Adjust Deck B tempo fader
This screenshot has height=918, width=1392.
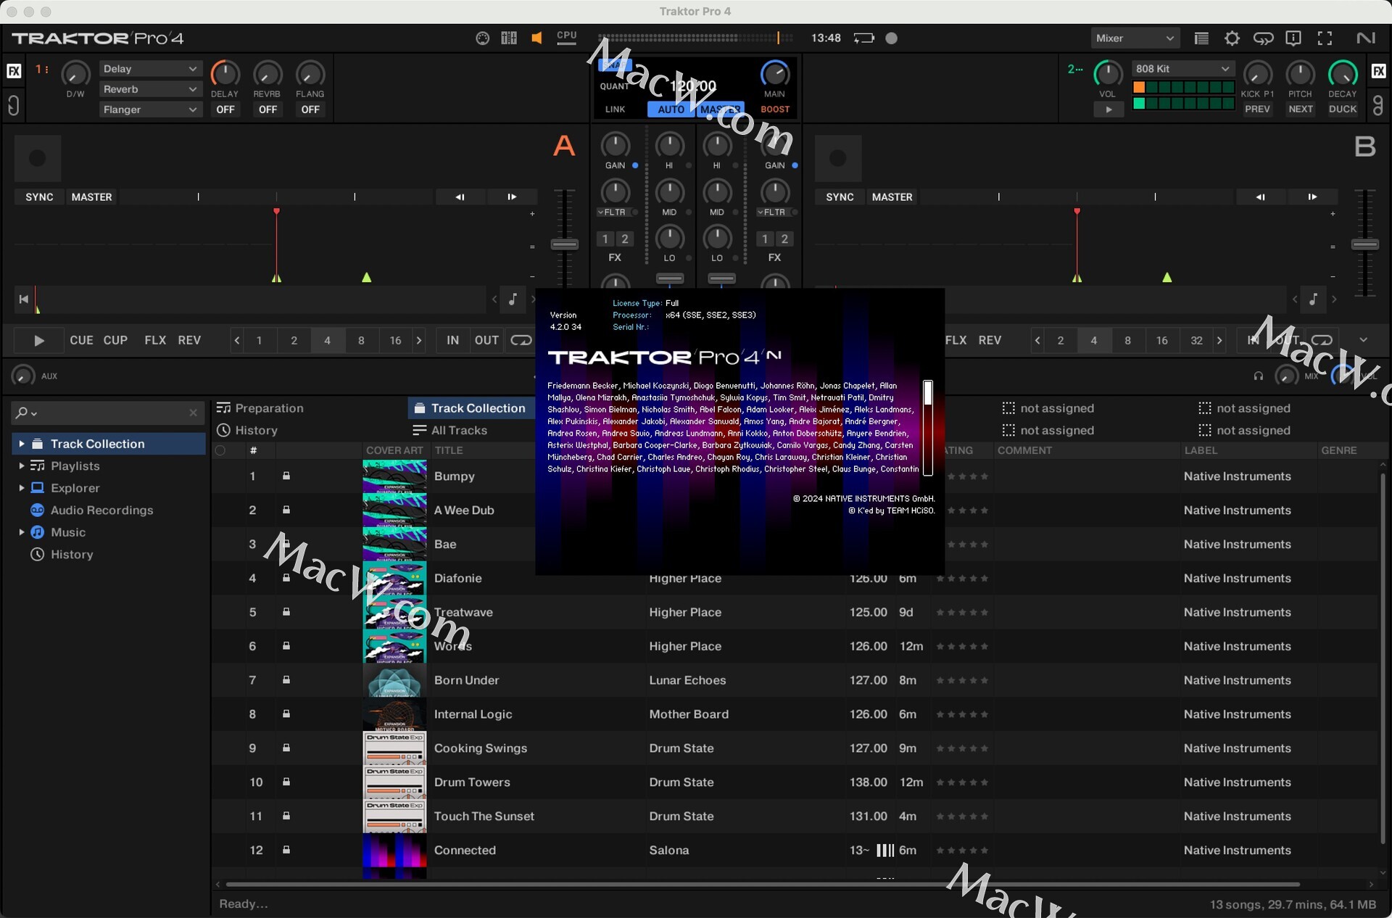[x=1364, y=245]
